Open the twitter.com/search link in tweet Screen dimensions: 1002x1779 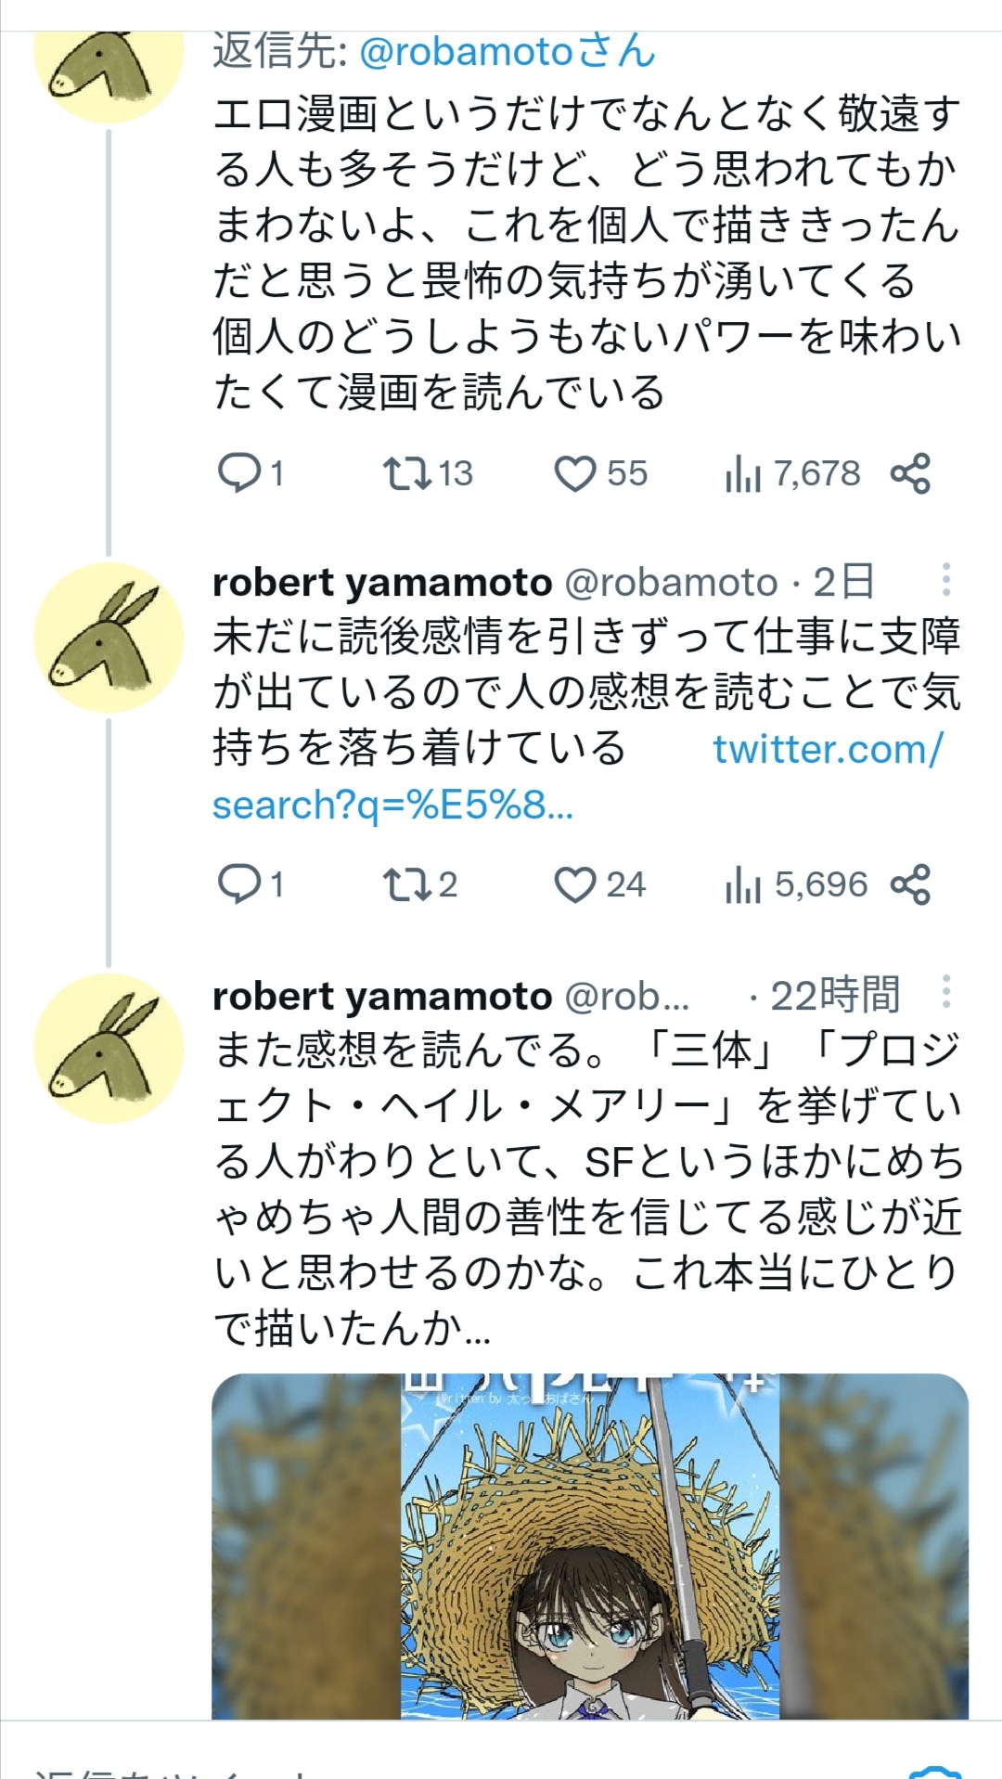[x=578, y=777]
